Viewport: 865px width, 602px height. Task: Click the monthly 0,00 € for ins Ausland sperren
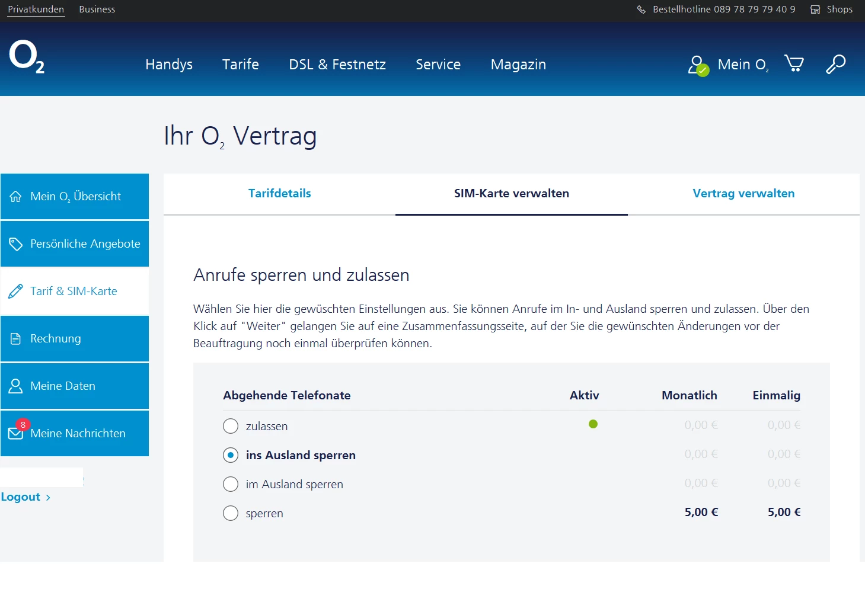[701, 454]
